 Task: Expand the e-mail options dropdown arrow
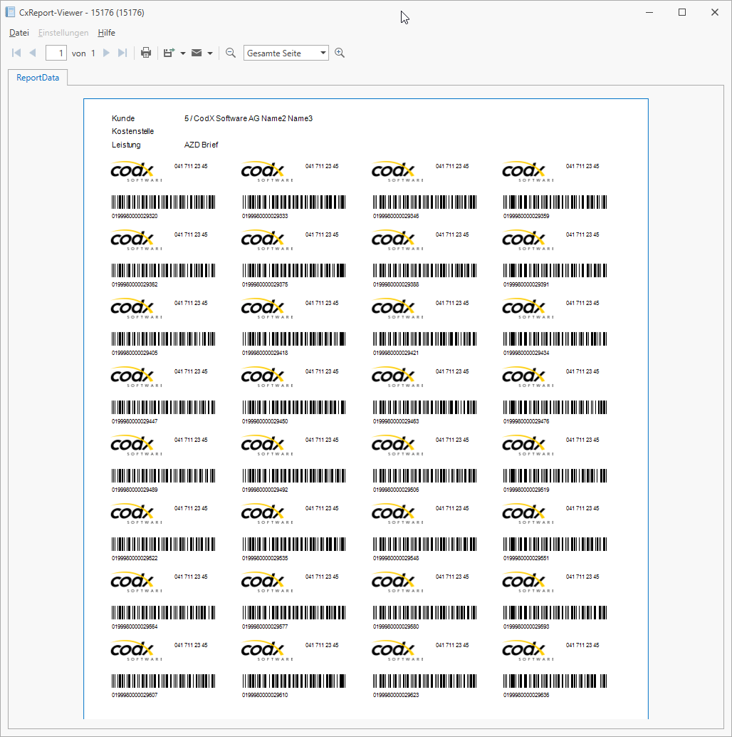210,53
